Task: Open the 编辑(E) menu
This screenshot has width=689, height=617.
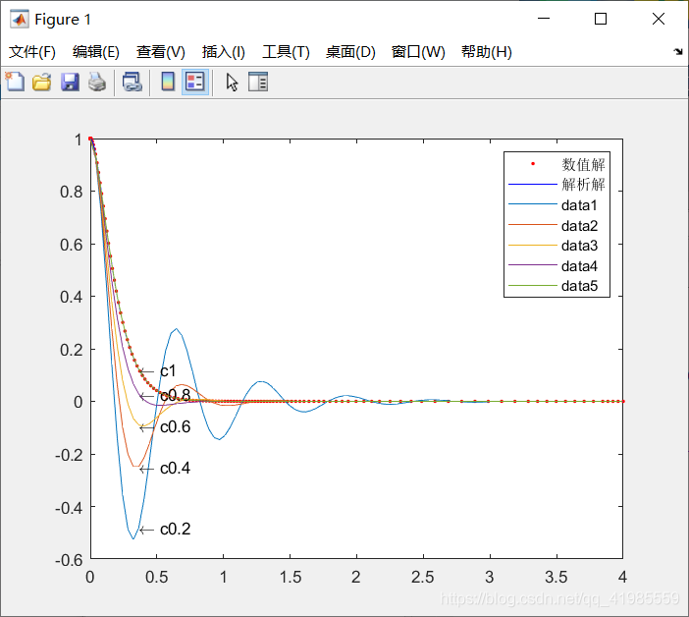Action: tap(96, 52)
